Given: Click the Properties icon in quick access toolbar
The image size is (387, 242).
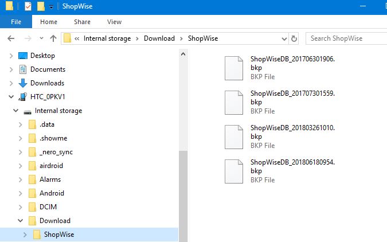Looking at the screenshot, I should pos(28,6).
